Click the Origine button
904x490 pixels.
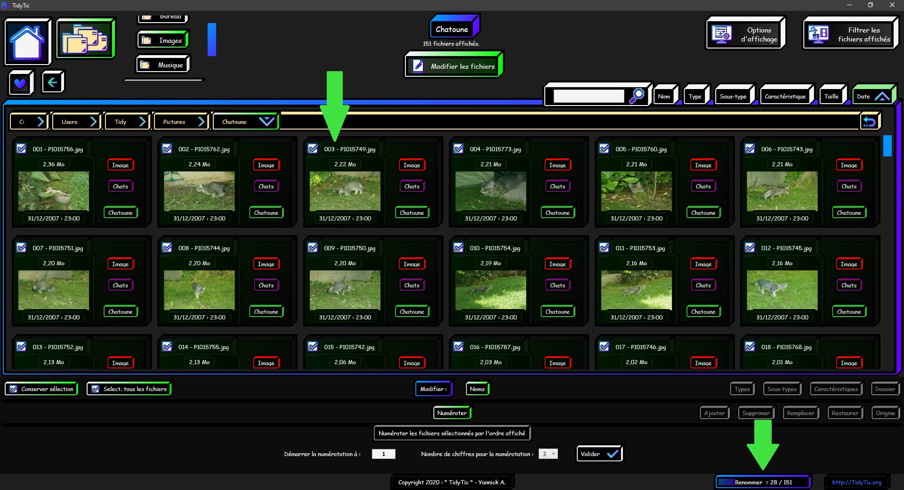point(885,413)
